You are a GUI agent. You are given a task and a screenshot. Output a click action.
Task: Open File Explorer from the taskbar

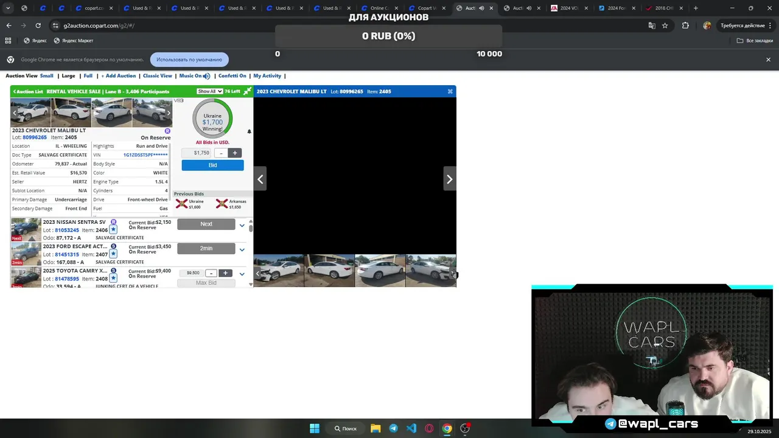click(x=376, y=428)
